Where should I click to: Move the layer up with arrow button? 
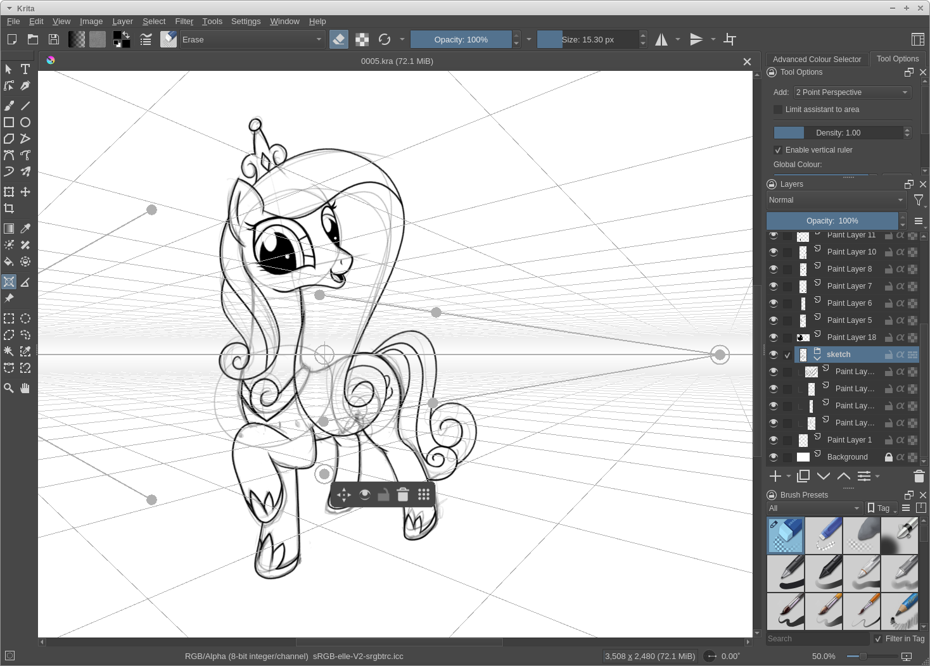[844, 476]
